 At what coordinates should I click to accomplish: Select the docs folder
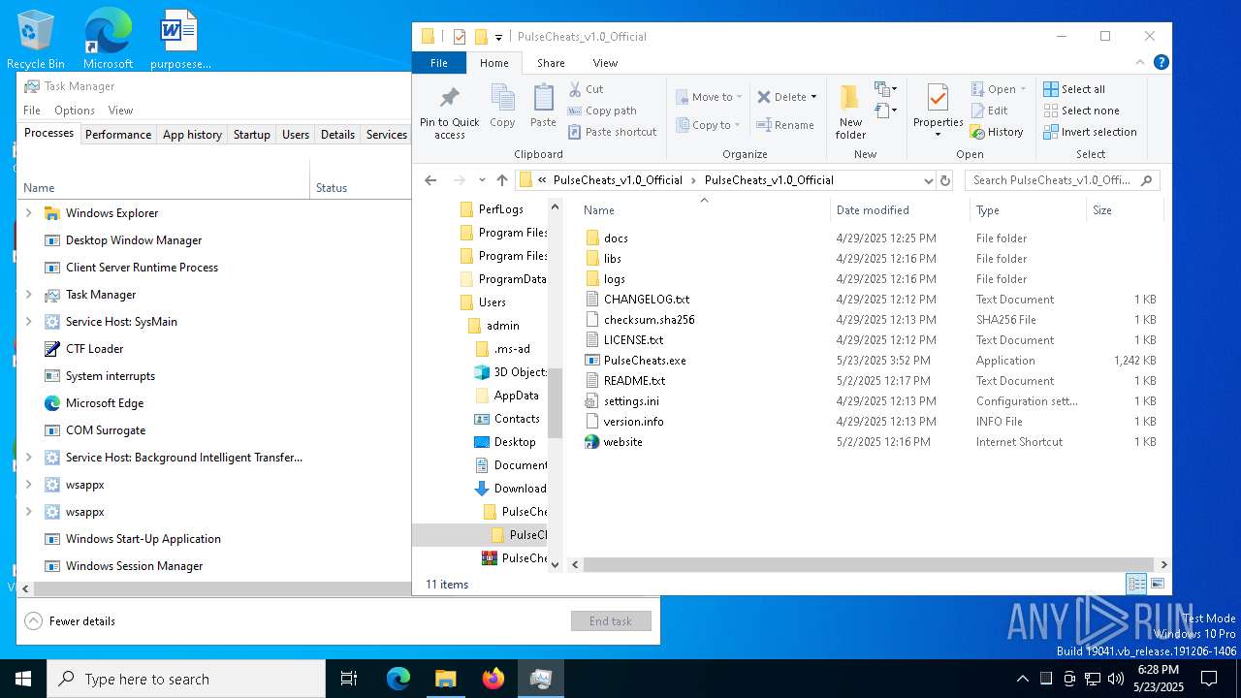[x=616, y=238]
